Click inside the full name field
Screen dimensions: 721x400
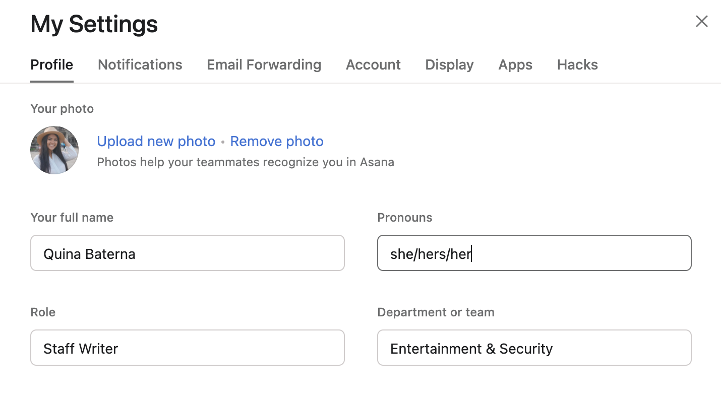[187, 253]
